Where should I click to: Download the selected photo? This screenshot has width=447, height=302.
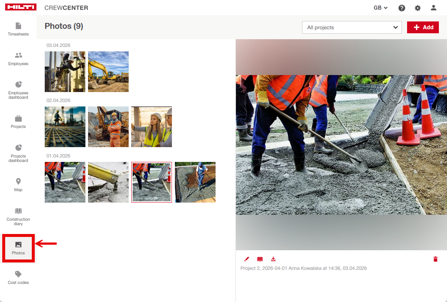(x=273, y=259)
